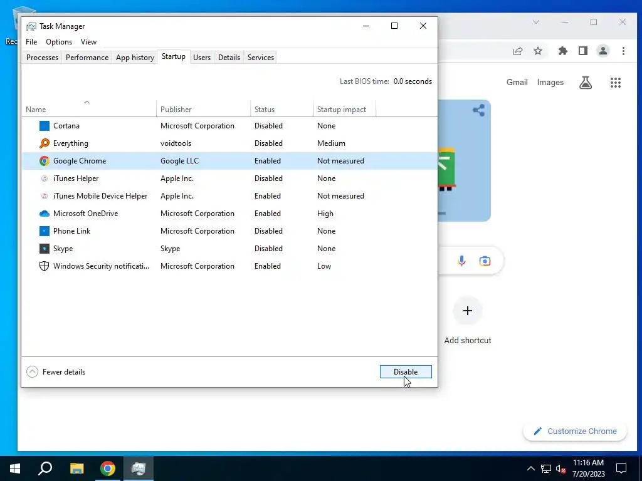Image resolution: width=642 pixels, height=481 pixels.
Task: Open the File menu
Action: click(31, 42)
